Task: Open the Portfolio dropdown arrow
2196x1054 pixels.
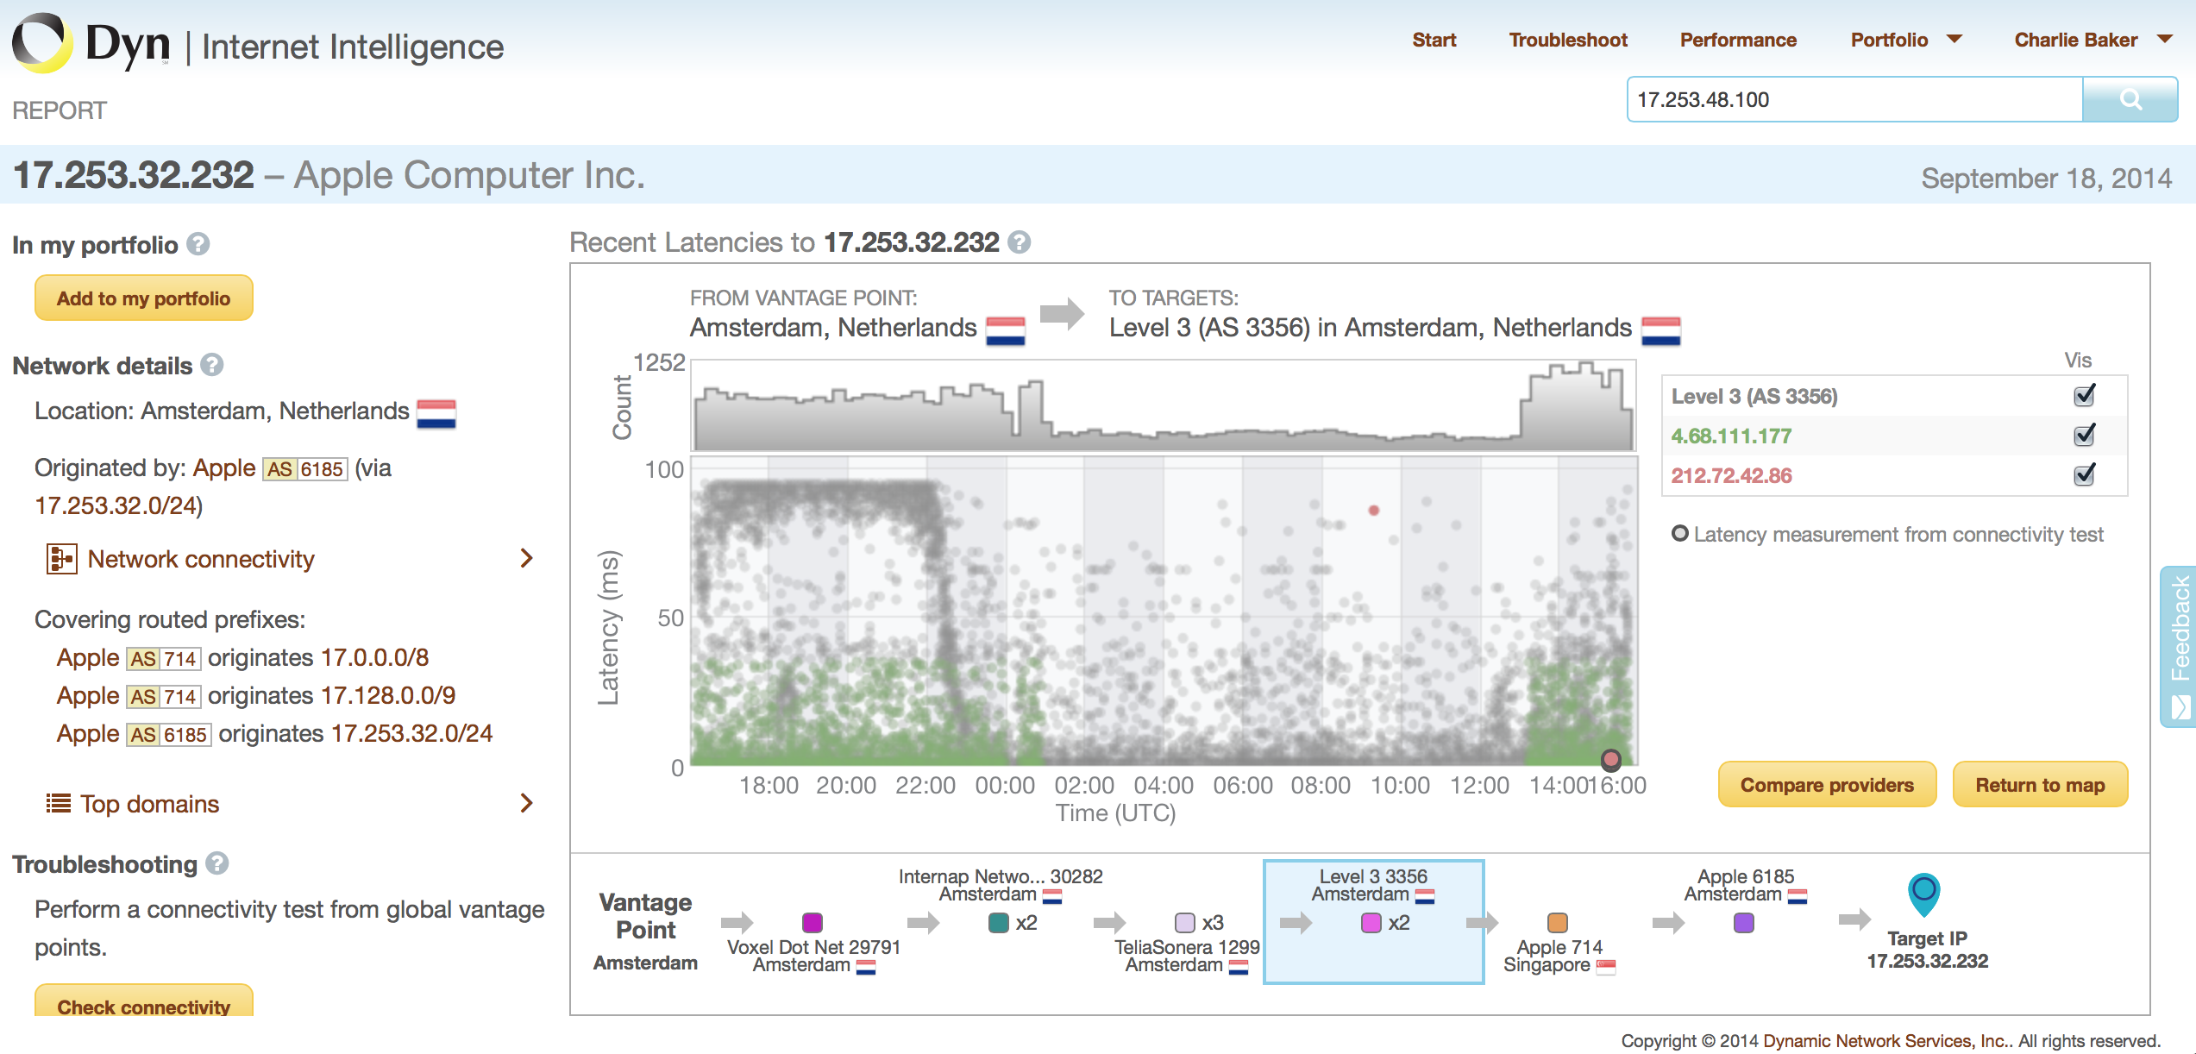Action: [x=1954, y=40]
